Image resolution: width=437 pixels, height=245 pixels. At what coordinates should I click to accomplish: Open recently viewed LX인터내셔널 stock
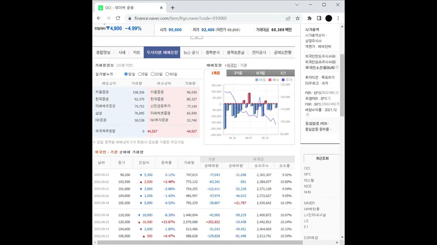coord(315,215)
